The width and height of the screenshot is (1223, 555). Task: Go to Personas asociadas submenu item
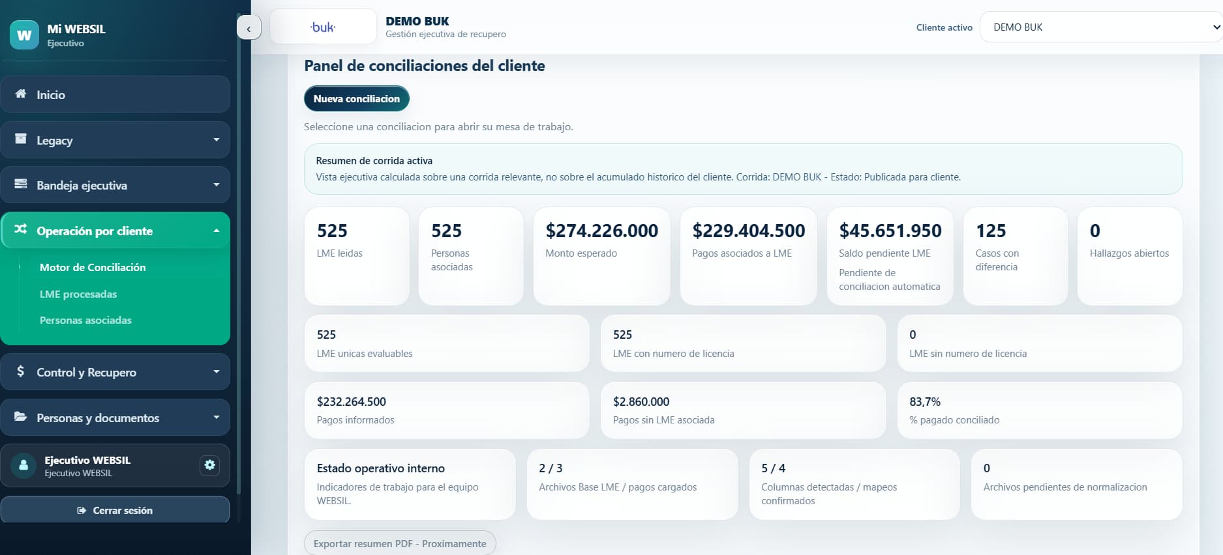point(85,320)
